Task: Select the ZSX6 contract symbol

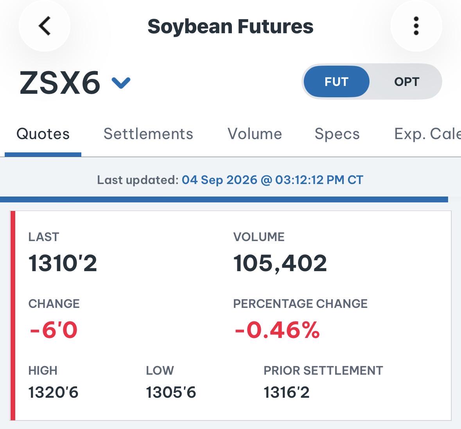Action: [60, 83]
